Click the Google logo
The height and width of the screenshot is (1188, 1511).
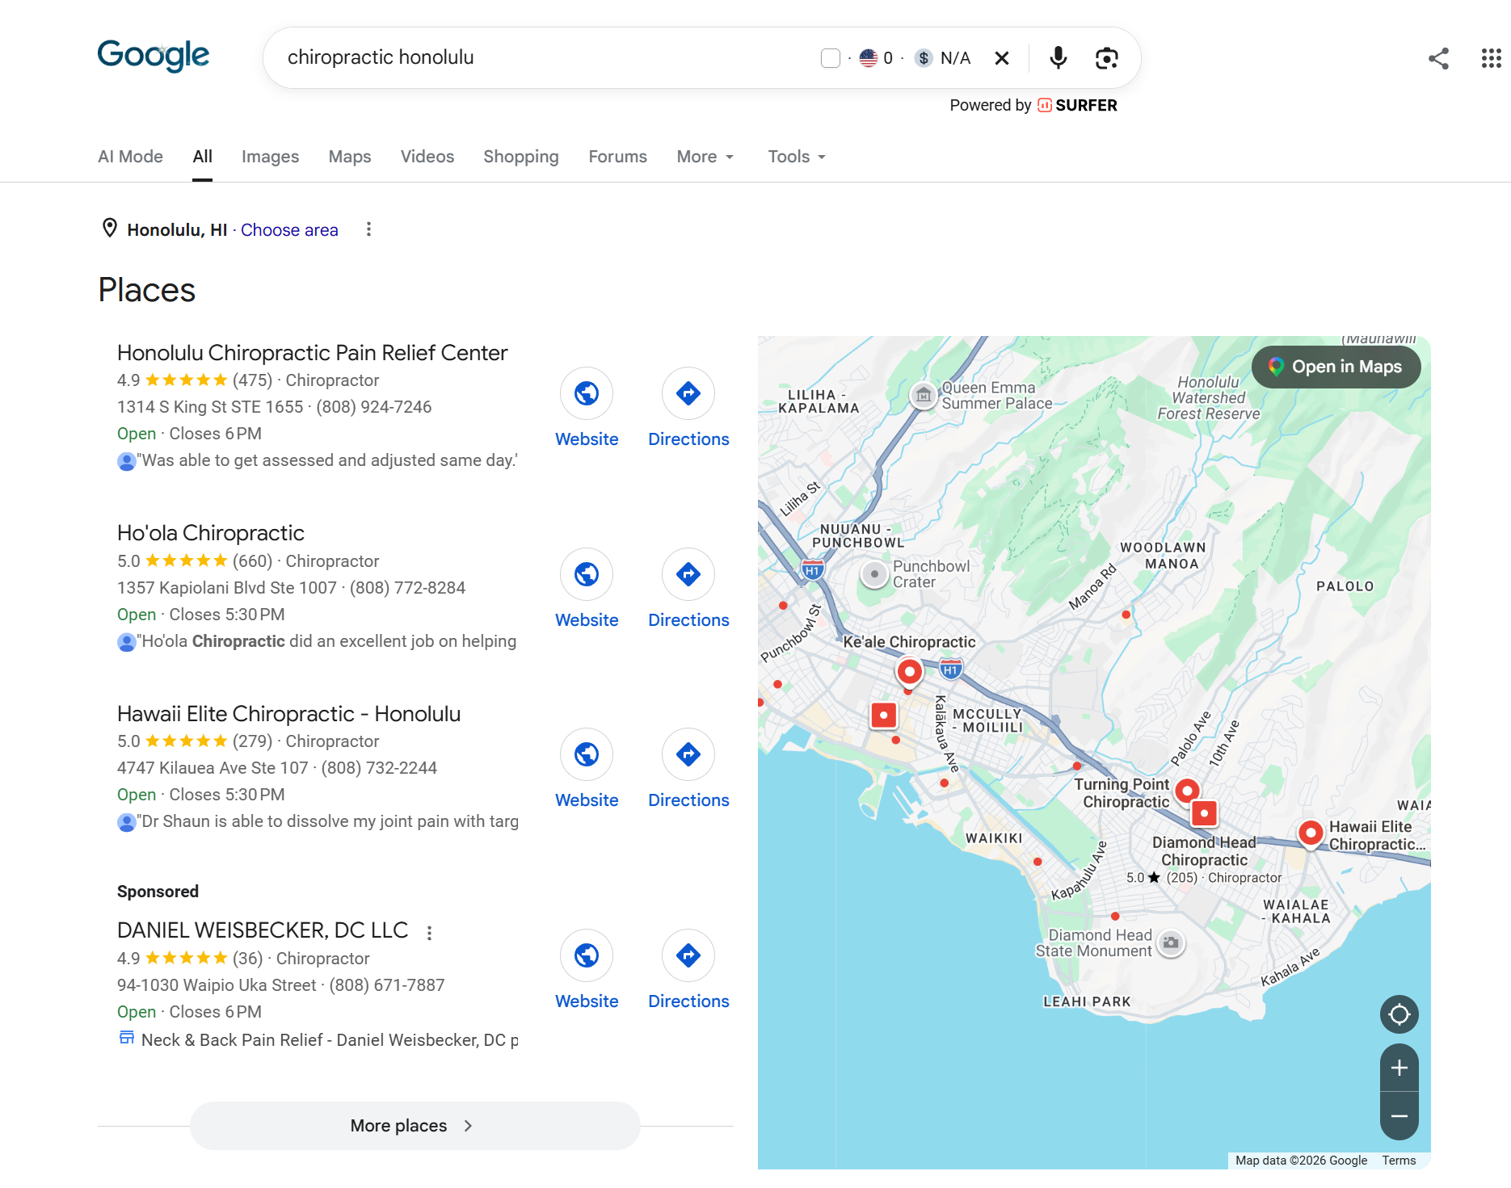tap(153, 56)
